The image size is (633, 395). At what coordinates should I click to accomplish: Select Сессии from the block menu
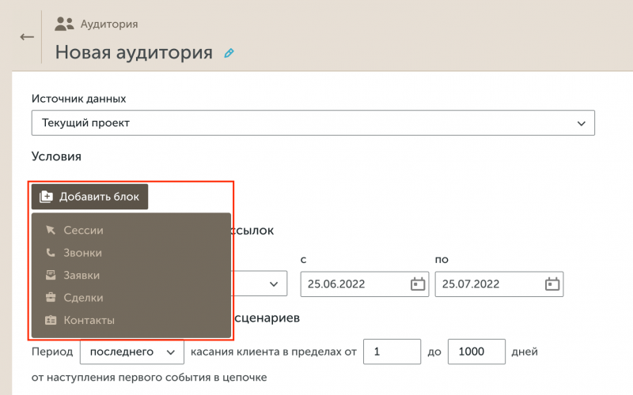[x=83, y=231]
